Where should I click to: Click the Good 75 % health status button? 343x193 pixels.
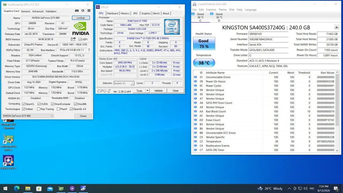[204, 43]
